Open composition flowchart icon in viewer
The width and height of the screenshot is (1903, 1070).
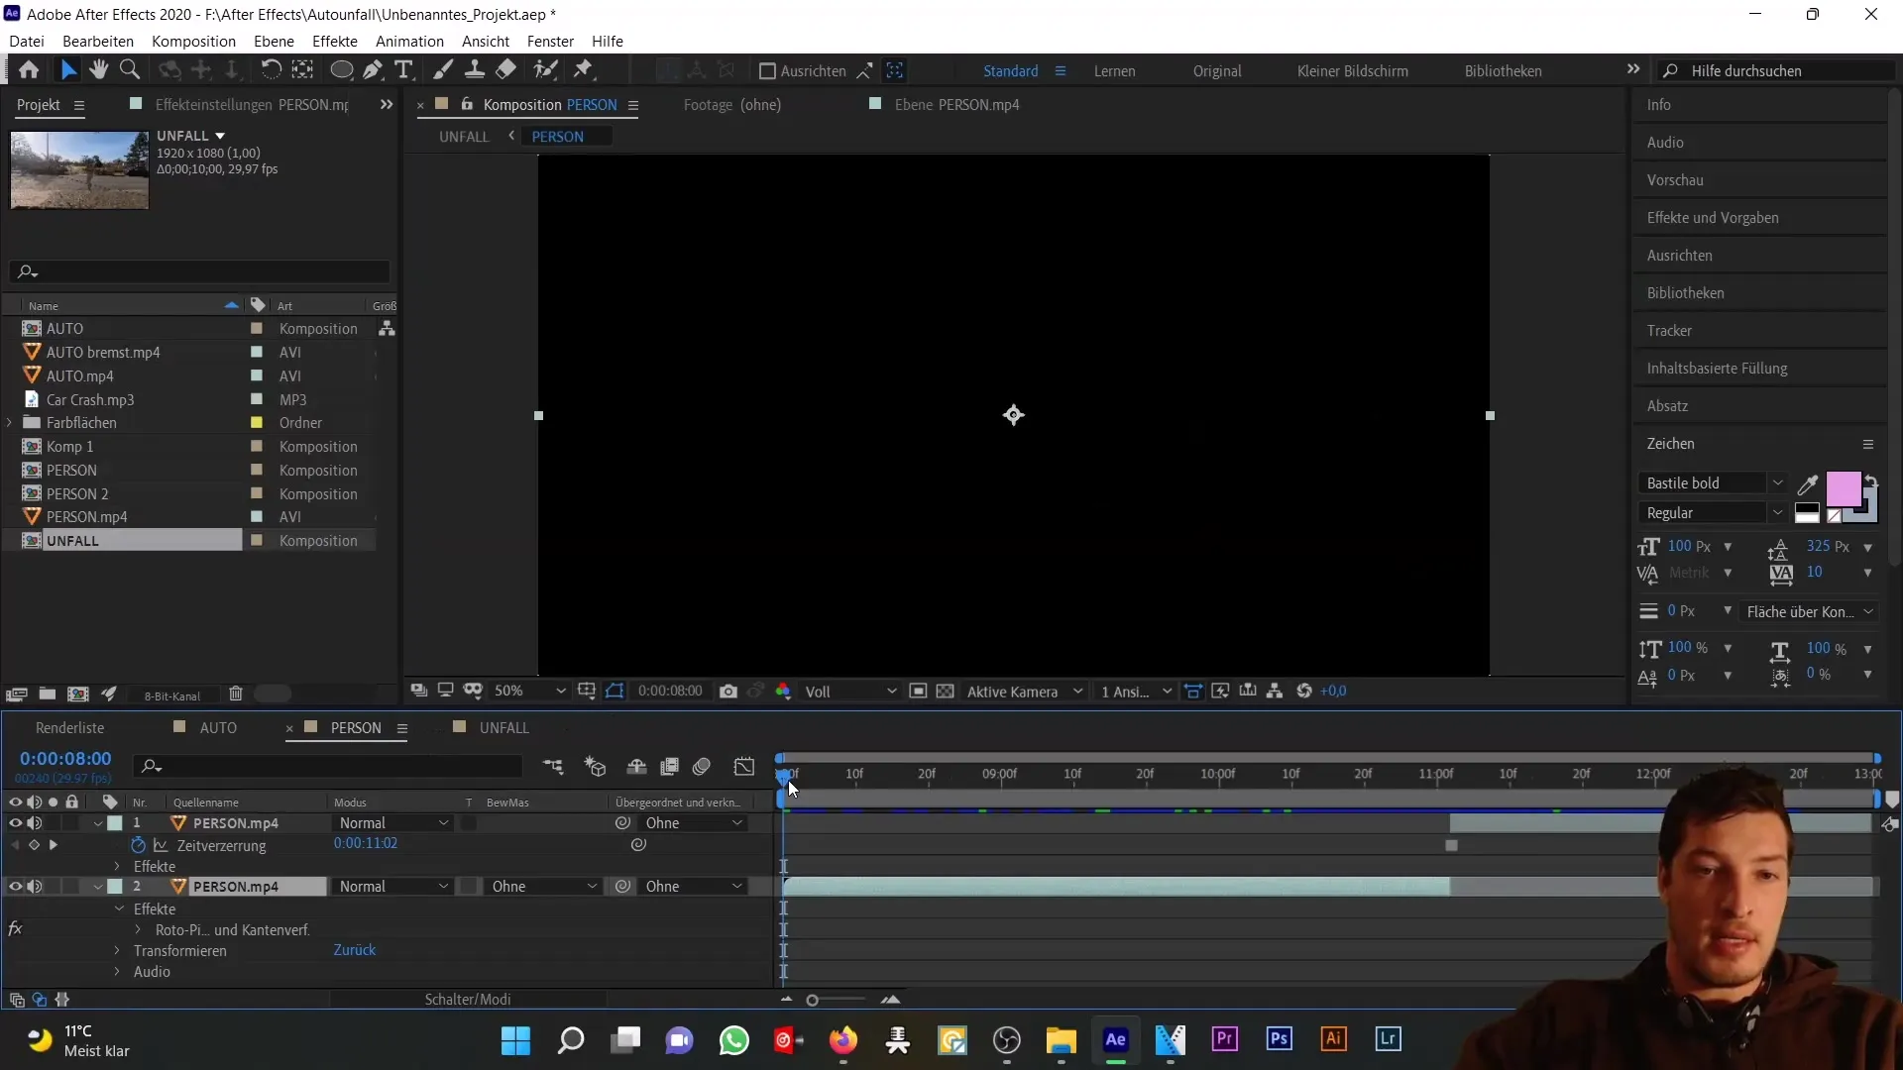coord(1275,692)
